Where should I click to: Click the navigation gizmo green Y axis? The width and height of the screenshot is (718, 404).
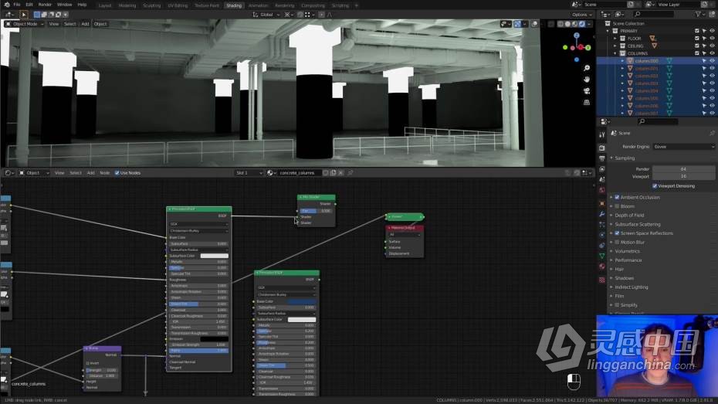[588, 47]
